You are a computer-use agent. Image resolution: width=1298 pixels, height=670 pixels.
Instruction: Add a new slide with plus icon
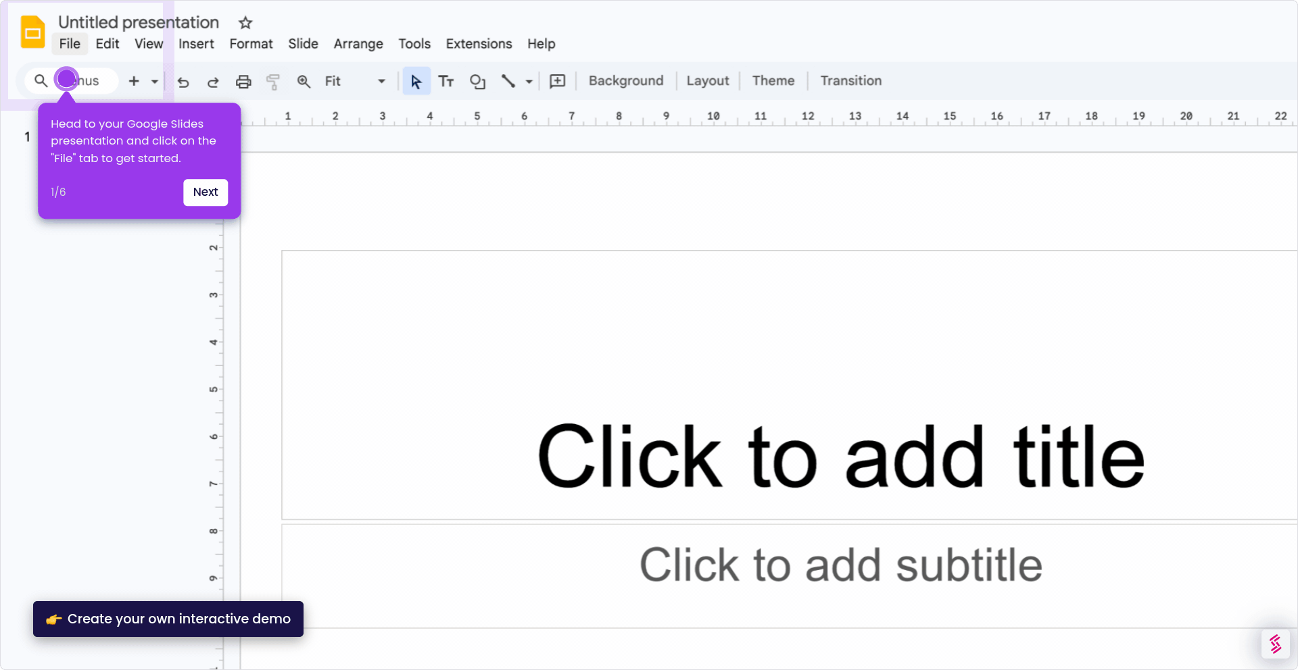click(x=134, y=81)
